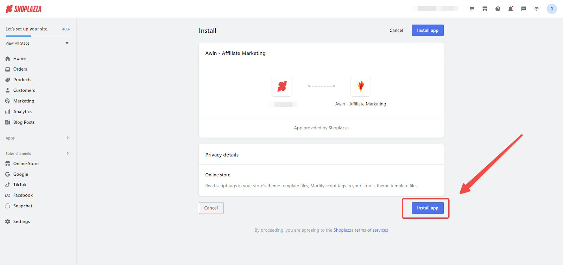Click the Online Store shop icon
563x265 pixels.
coord(7,164)
